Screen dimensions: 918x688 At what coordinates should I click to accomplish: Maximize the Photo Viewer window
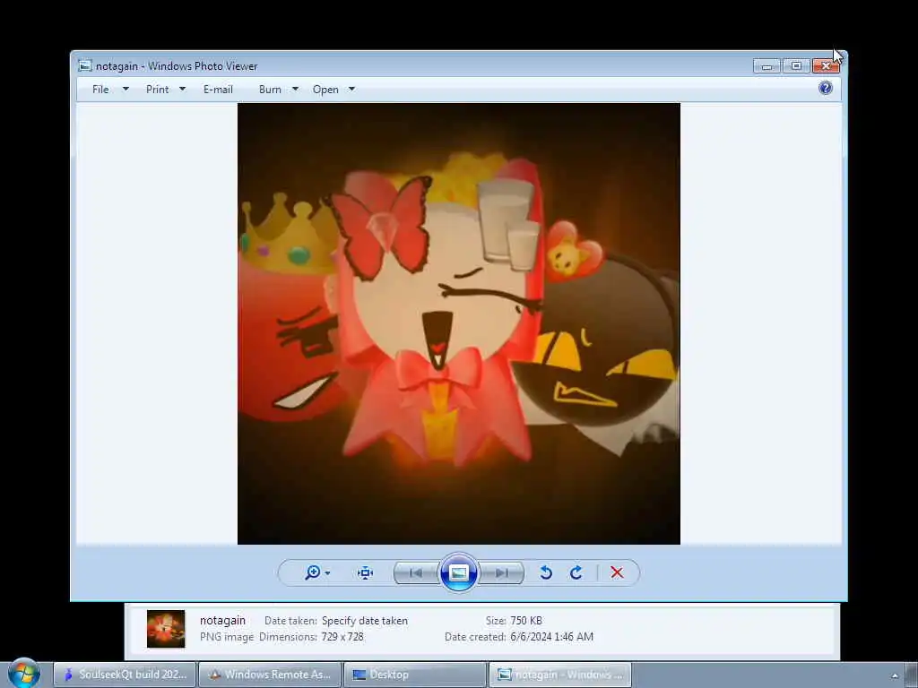point(796,66)
